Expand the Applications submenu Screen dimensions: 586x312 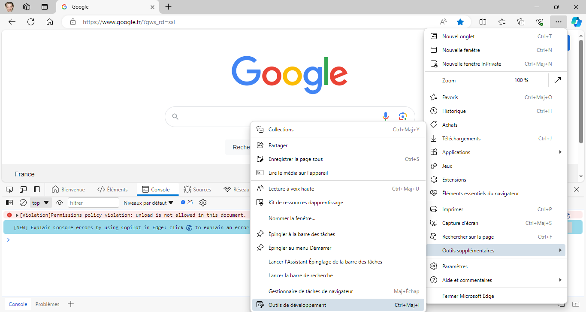coord(495,152)
